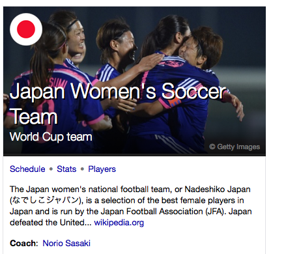The width and height of the screenshot is (286, 254).
Task: Click the "Japan Women's Soccer Team" title
Action: coord(119,104)
